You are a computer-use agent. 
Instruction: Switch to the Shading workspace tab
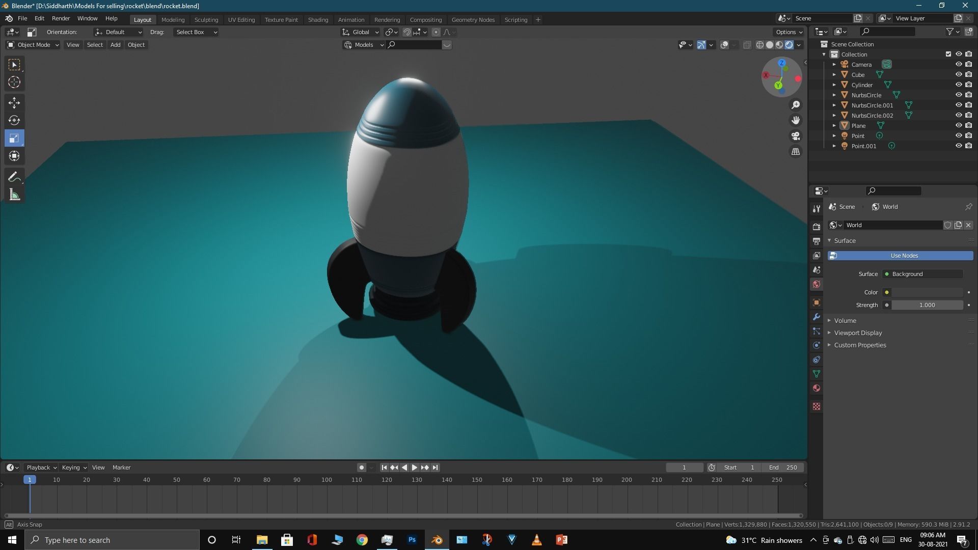click(318, 19)
